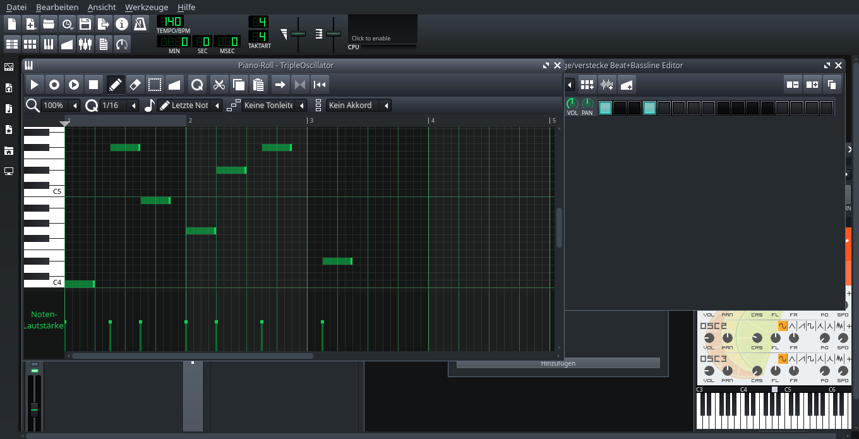Toggle the metronome icon
859x439 pixels.
point(140,24)
